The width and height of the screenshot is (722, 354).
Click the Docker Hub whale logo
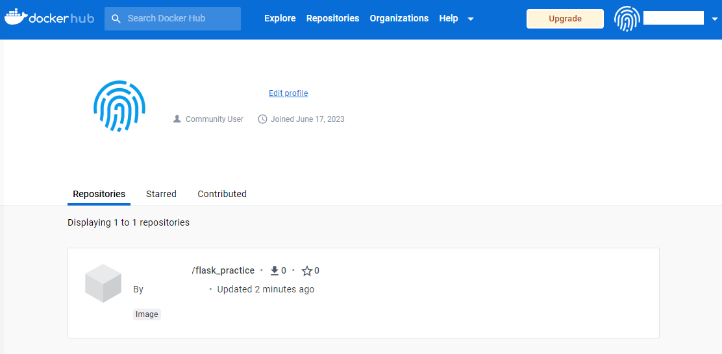(x=49, y=18)
